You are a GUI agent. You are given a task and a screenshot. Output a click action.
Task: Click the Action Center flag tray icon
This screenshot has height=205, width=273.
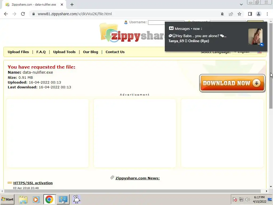pos(235,199)
